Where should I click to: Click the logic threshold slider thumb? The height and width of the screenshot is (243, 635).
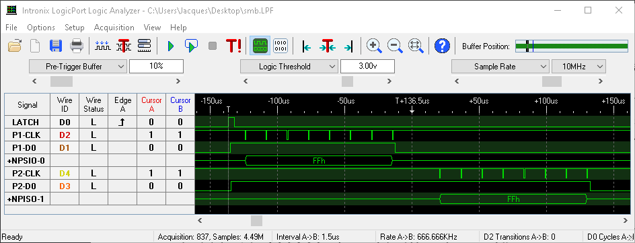click(x=348, y=81)
